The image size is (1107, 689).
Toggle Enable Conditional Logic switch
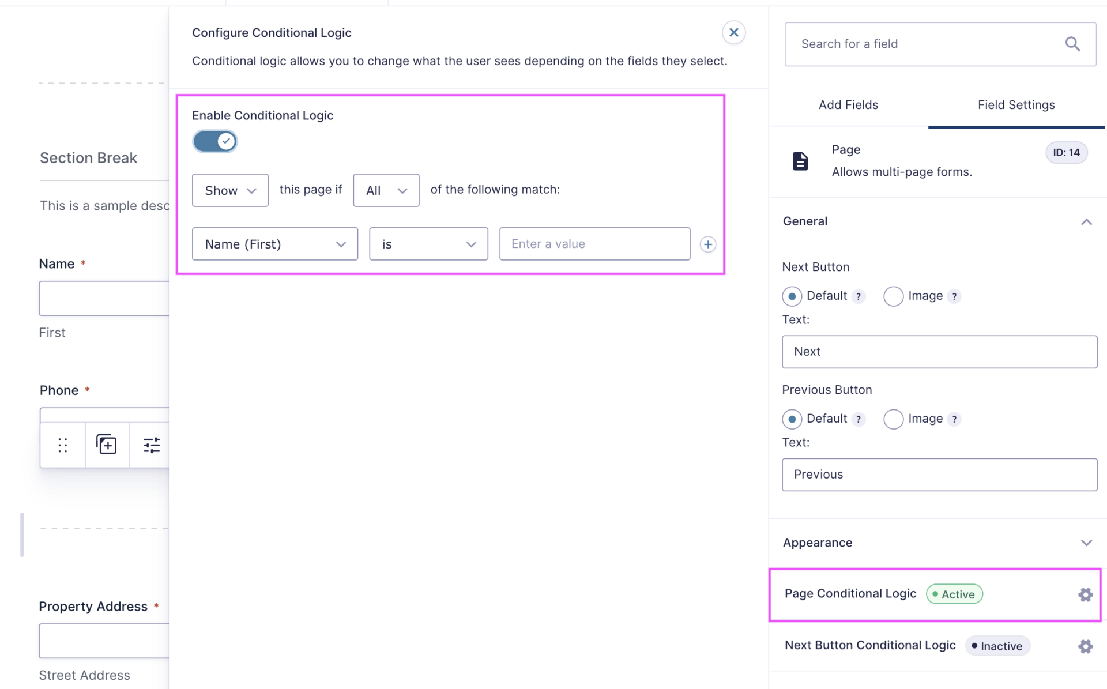click(214, 141)
